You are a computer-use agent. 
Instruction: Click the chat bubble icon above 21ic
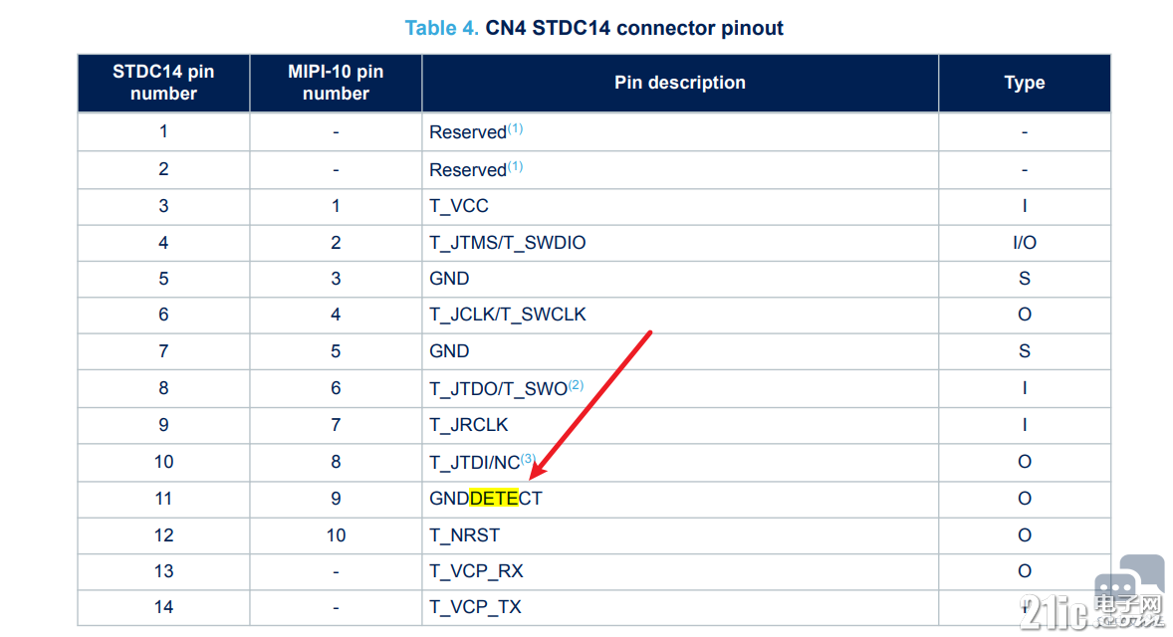[x=1129, y=578]
